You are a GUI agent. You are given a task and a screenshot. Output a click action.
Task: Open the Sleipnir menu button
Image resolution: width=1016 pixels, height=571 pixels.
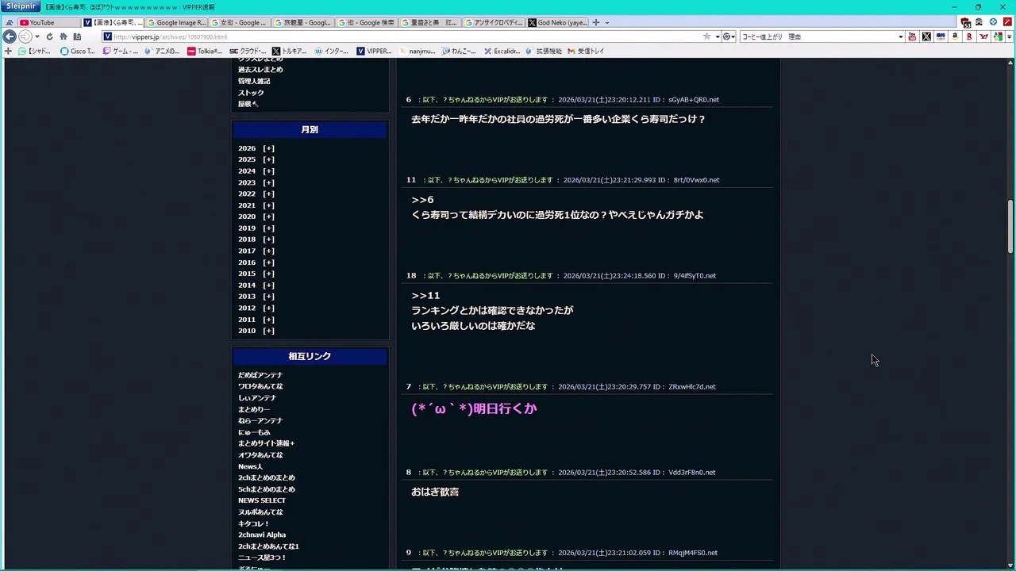pyautogui.click(x=20, y=6)
